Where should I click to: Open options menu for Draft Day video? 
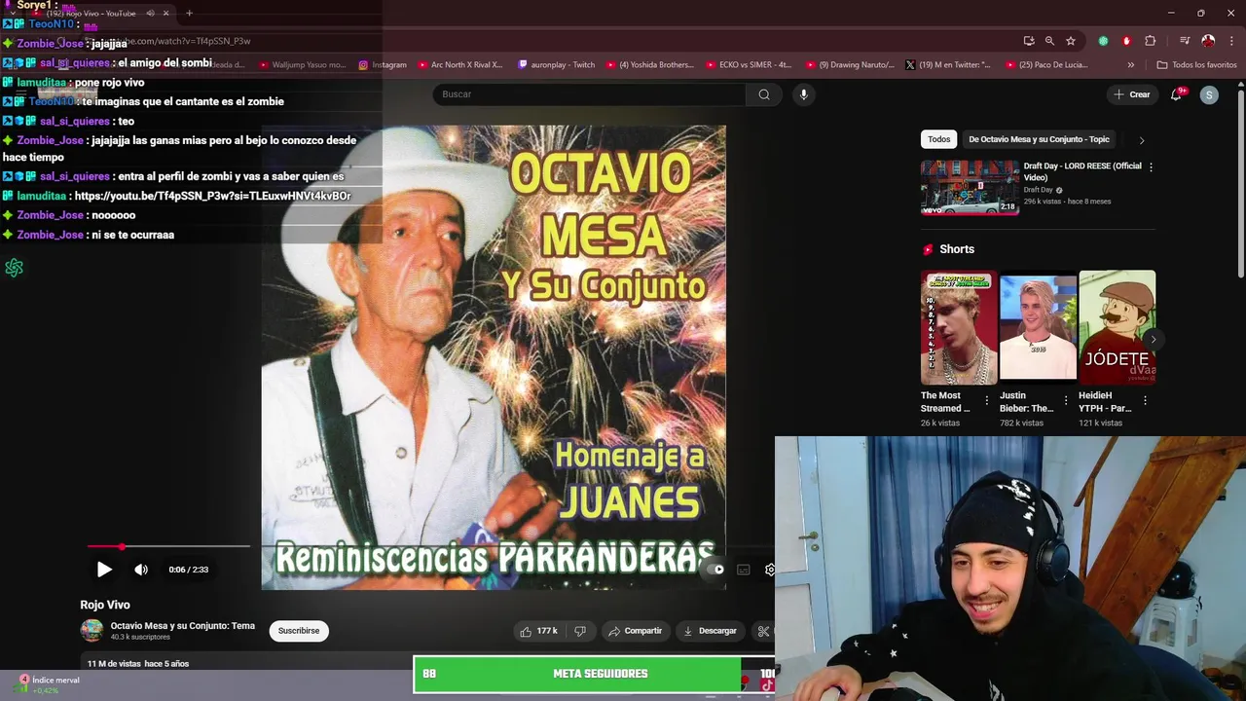tap(1151, 166)
